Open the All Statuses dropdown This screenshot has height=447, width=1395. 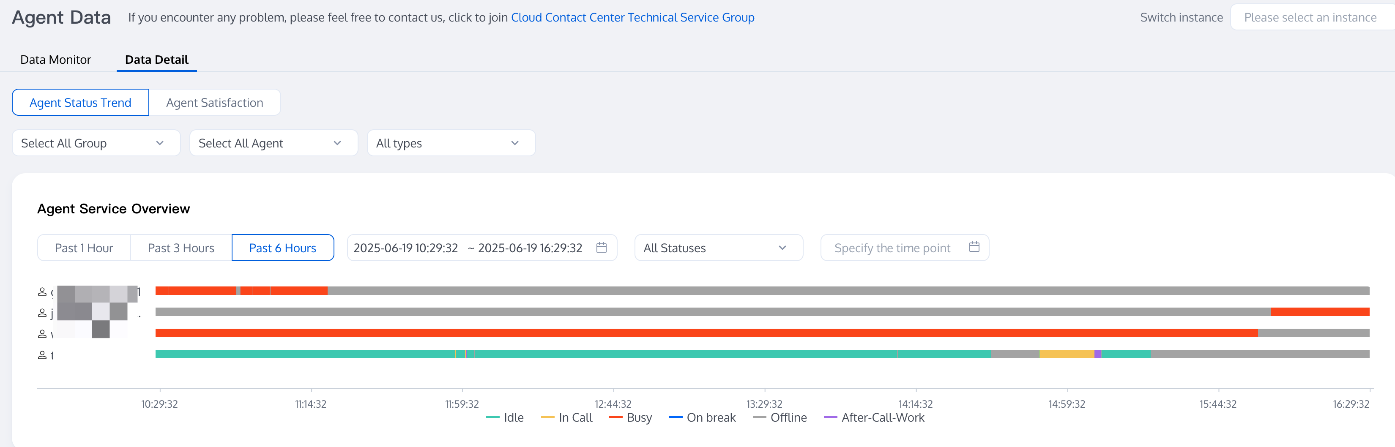[x=718, y=248]
